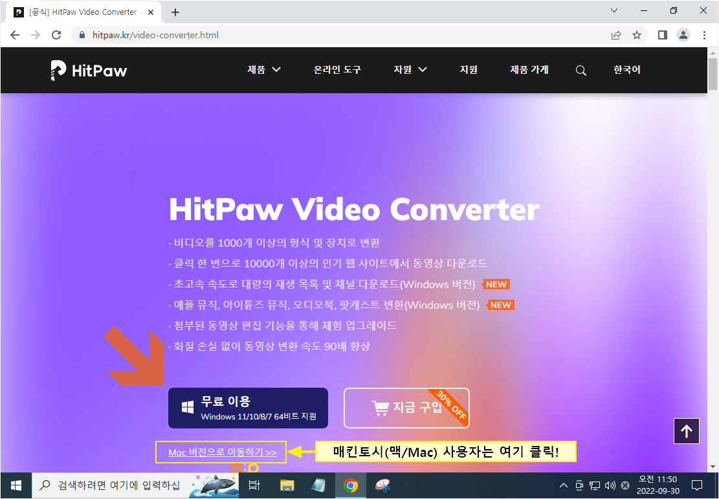Click the whale search highlight image
The height and width of the screenshot is (499, 719).
pyautogui.click(x=215, y=485)
